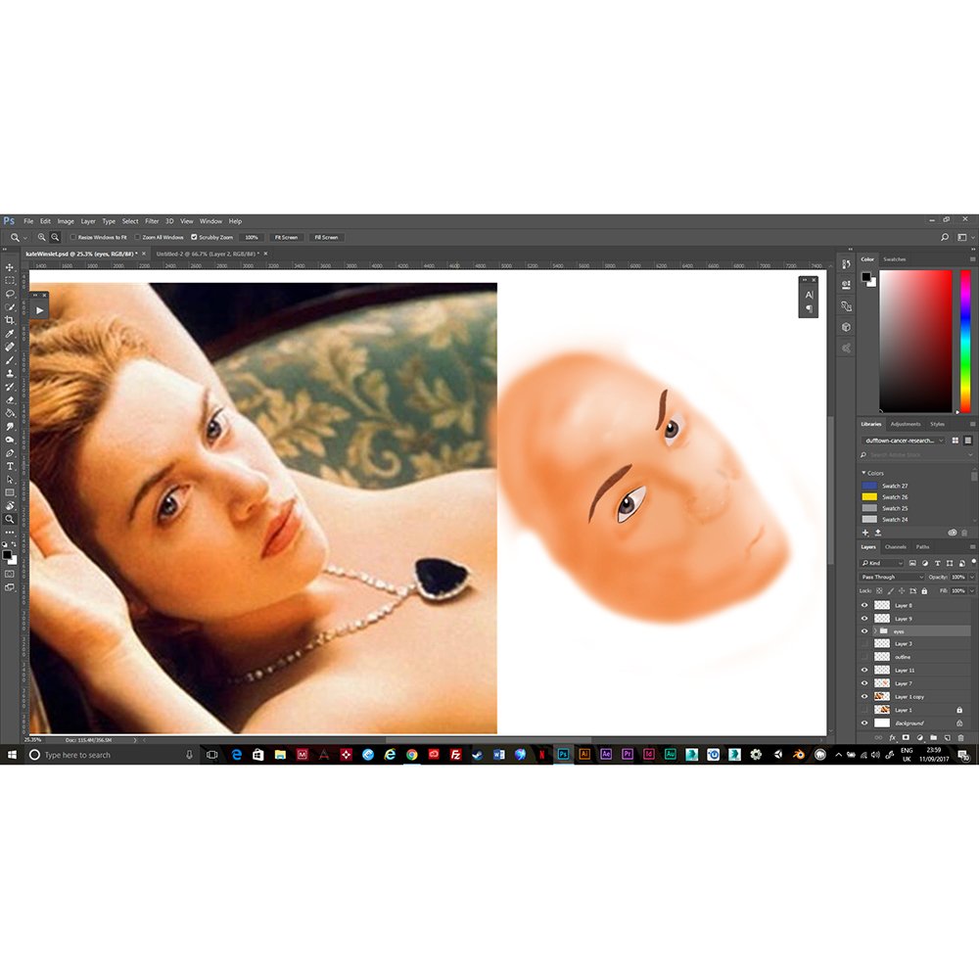
Task: Open the blend mode Pass Through dropdown
Action: point(892,577)
